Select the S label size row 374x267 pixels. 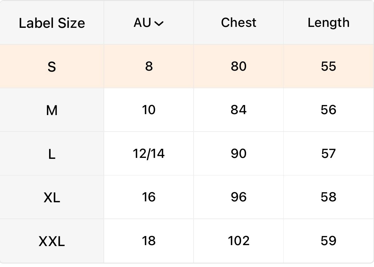tap(52, 67)
